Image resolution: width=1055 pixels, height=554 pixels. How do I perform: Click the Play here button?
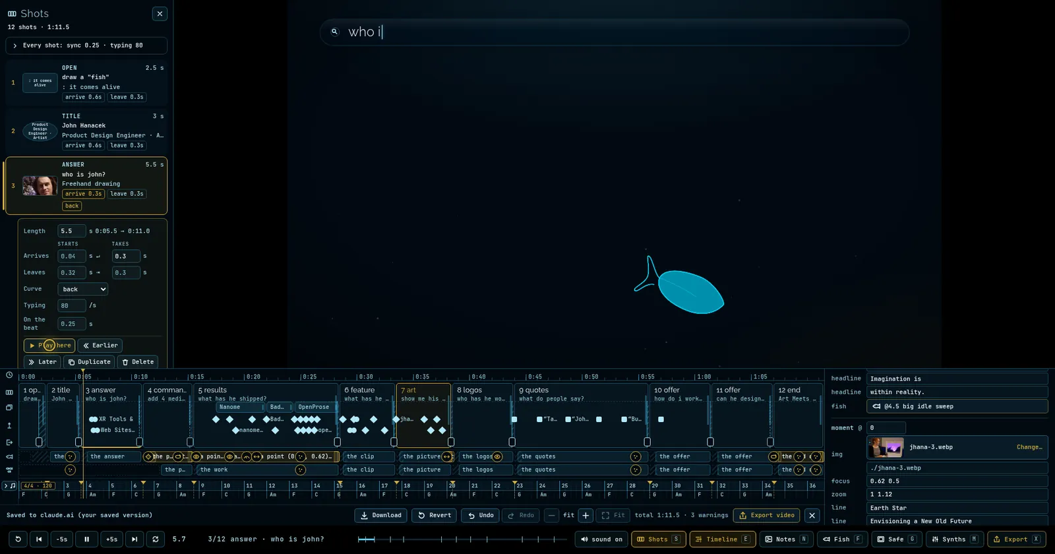49,345
